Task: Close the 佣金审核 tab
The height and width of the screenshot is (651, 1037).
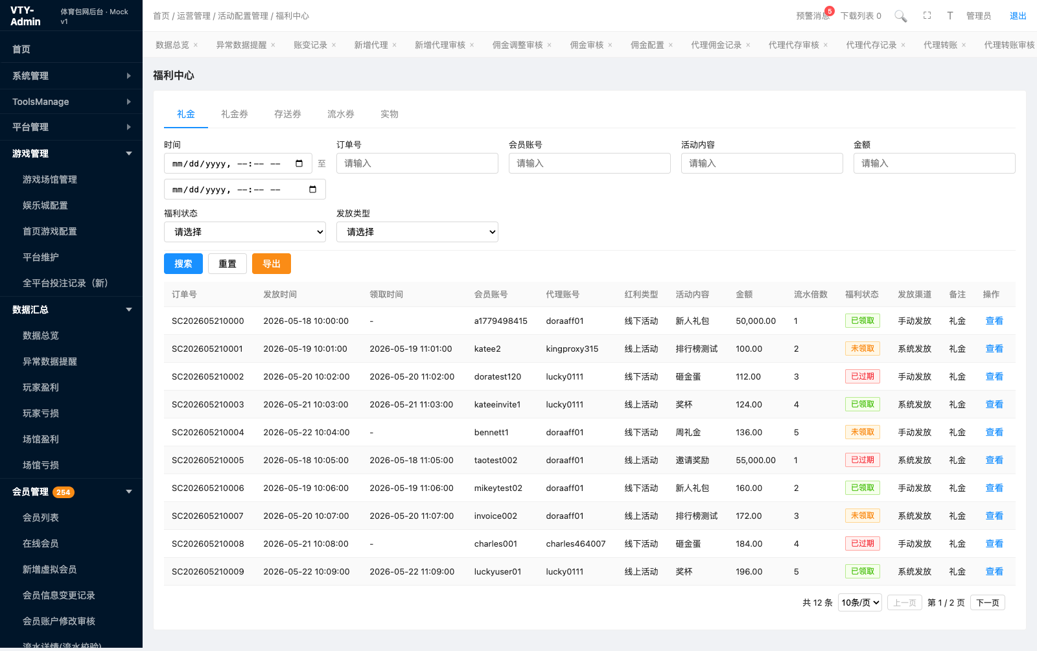Action: [x=610, y=45]
